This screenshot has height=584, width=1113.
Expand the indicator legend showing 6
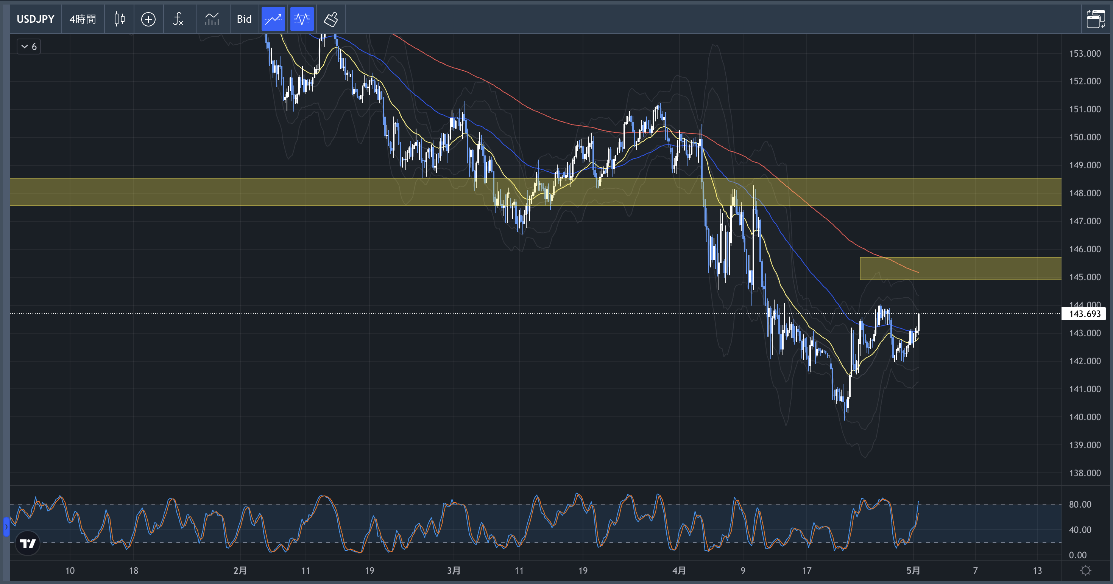click(29, 47)
